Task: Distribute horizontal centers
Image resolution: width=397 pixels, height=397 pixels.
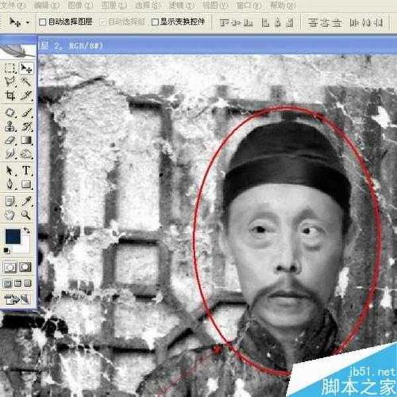Action: (366, 22)
